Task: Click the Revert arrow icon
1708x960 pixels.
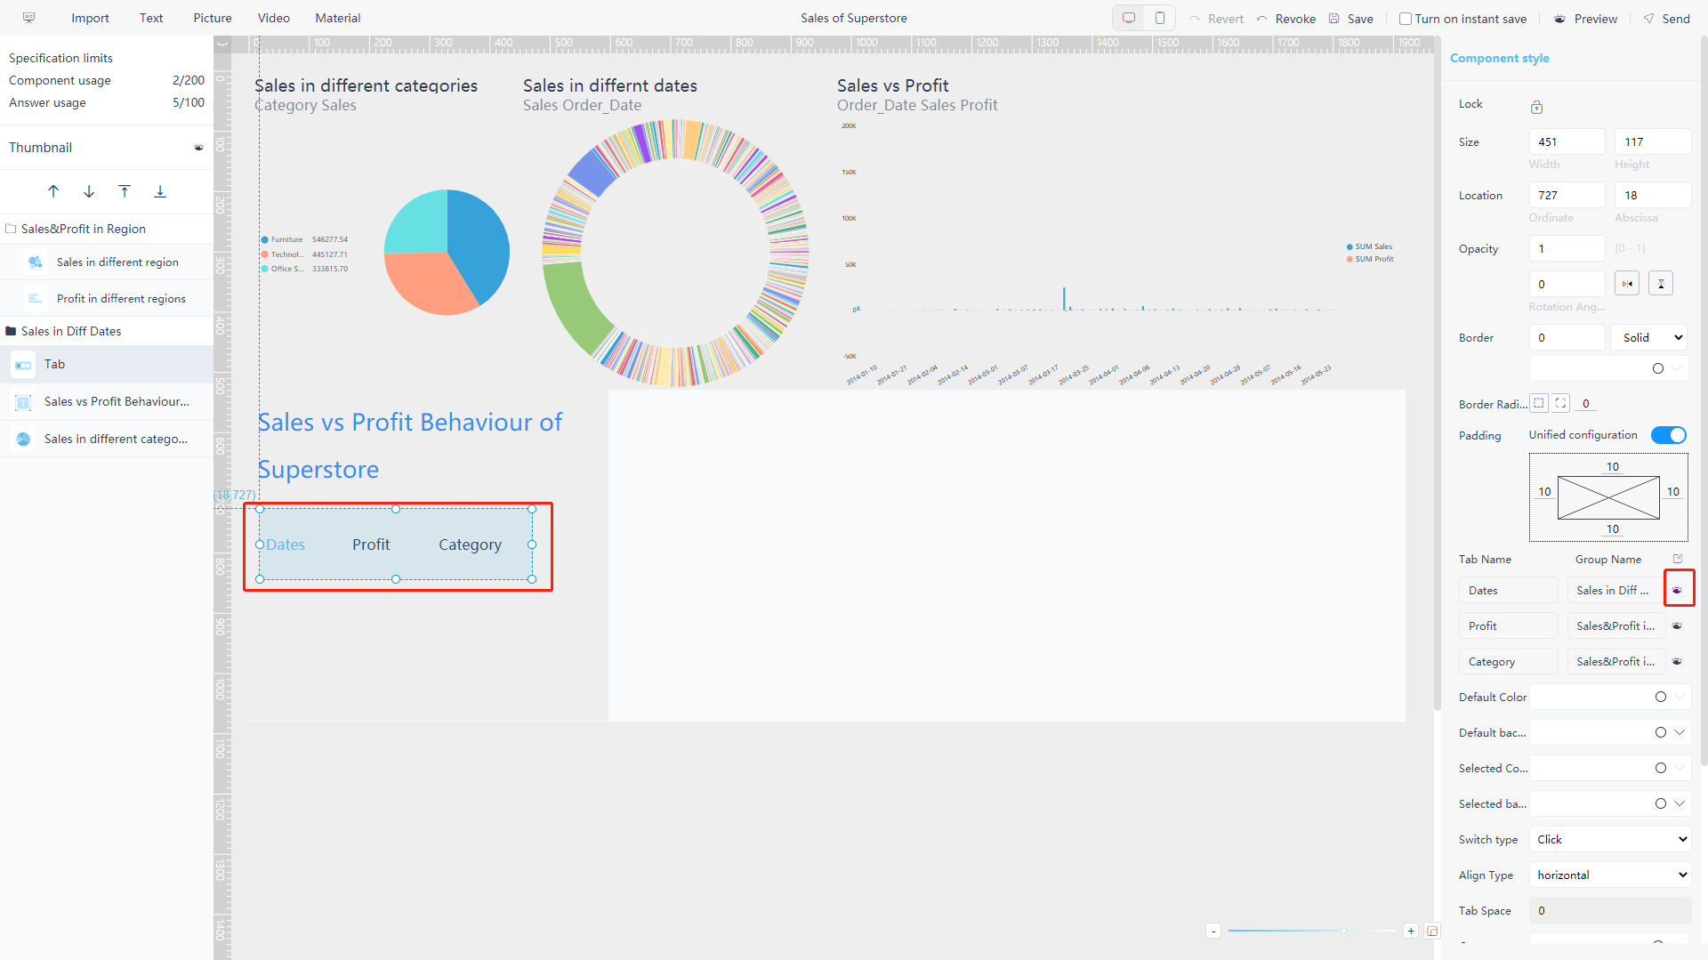Action: (1195, 18)
